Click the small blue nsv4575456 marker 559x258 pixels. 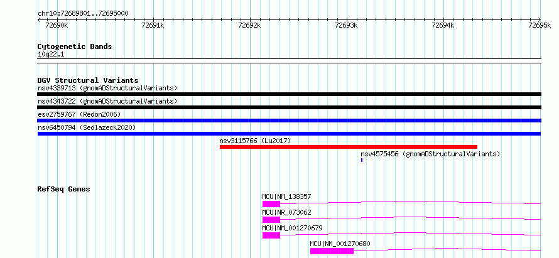click(362, 160)
